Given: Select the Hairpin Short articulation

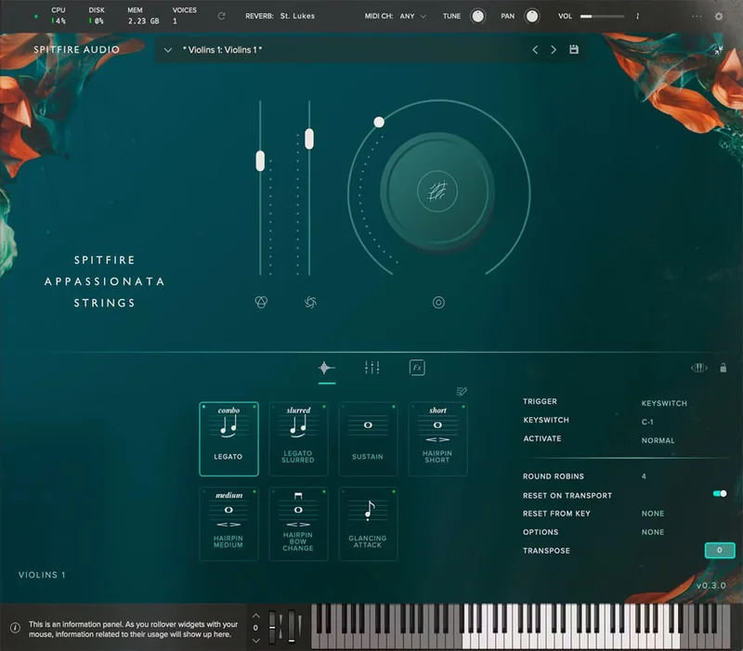Looking at the screenshot, I should coord(437,438).
